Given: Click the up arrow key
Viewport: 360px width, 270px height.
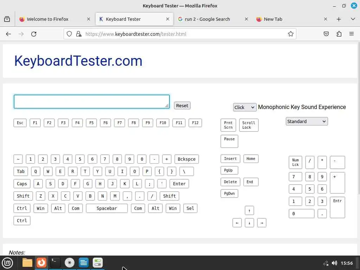Looking at the screenshot, I should (249, 211).
